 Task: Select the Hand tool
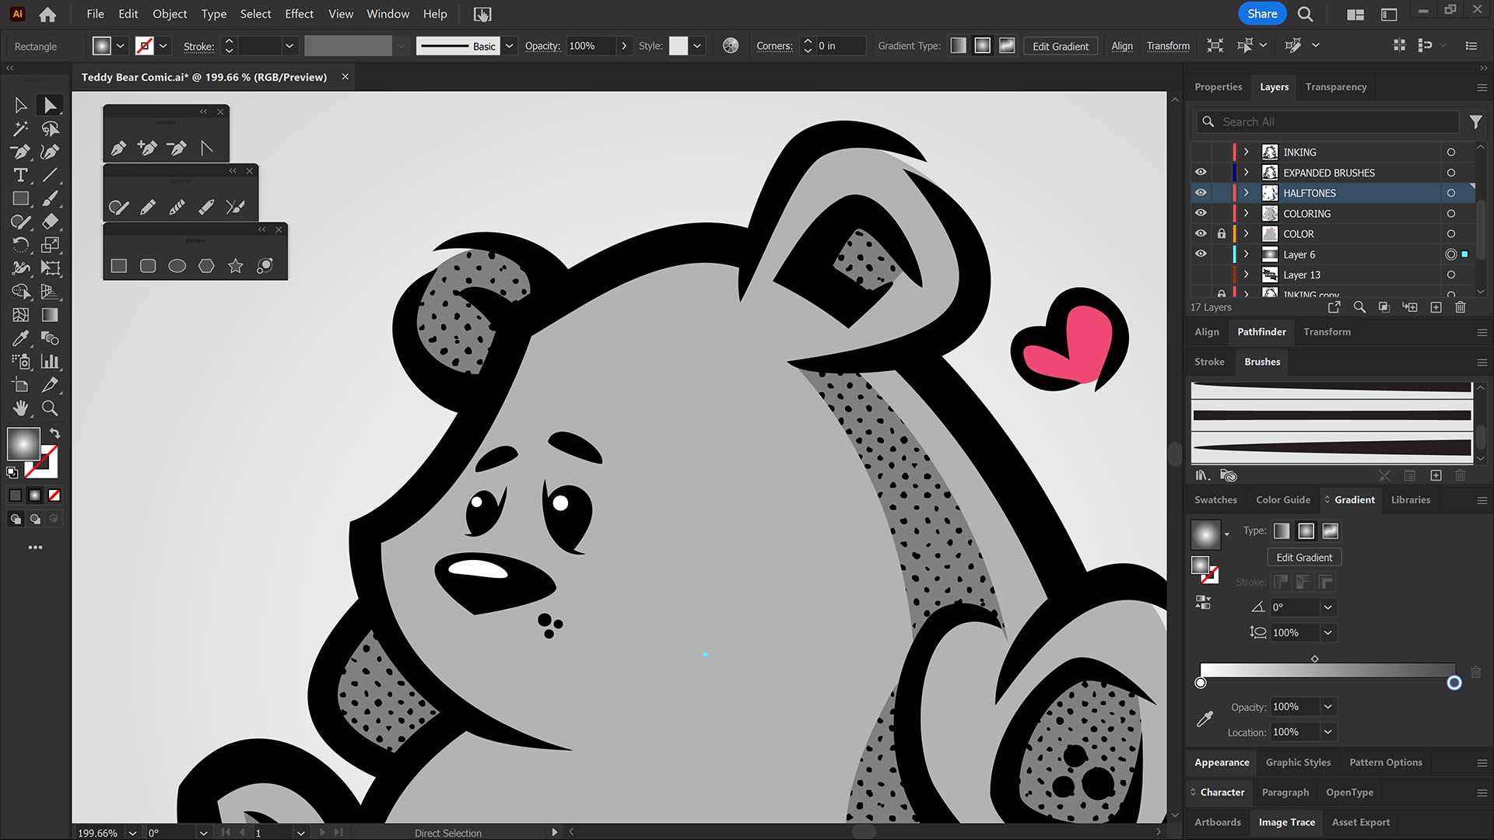click(21, 408)
